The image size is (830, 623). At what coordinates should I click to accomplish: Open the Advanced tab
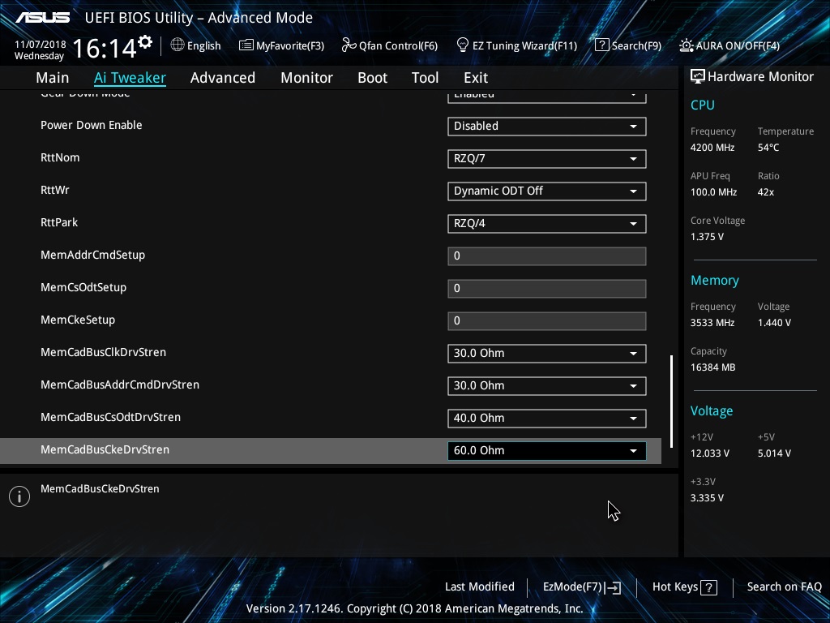(223, 78)
